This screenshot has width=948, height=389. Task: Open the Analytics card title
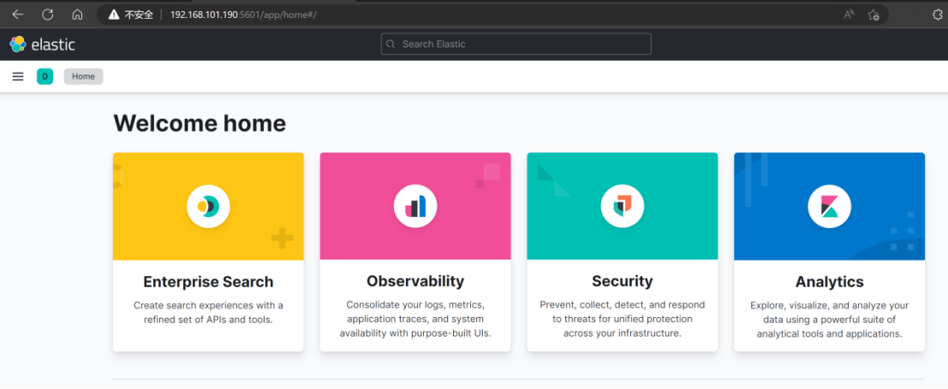click(x=830, y=282)
